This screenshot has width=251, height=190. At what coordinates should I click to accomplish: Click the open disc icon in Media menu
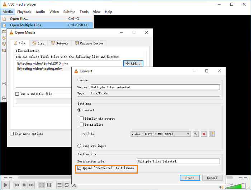(x=4, y=38)
